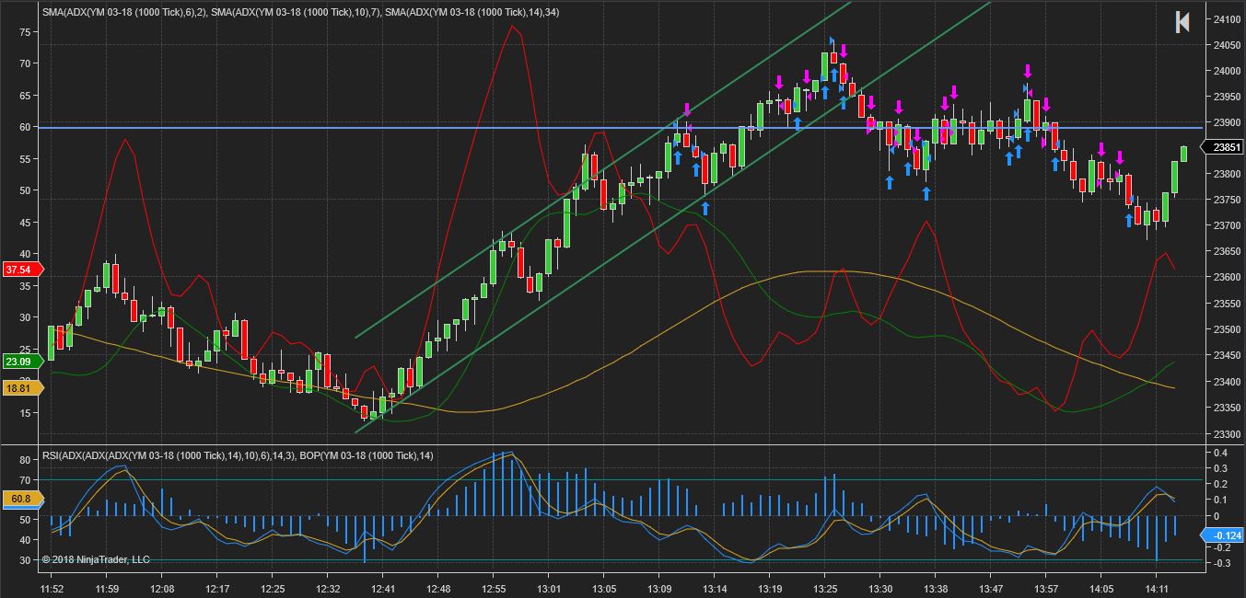Viewport: 1246px width, 598px height.
Task: Click the 12:17 time axis label
Action: pyautogui.click(x=218, y=588)
